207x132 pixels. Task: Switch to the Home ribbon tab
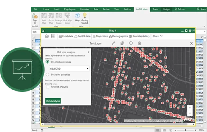[x=46, y=9]
